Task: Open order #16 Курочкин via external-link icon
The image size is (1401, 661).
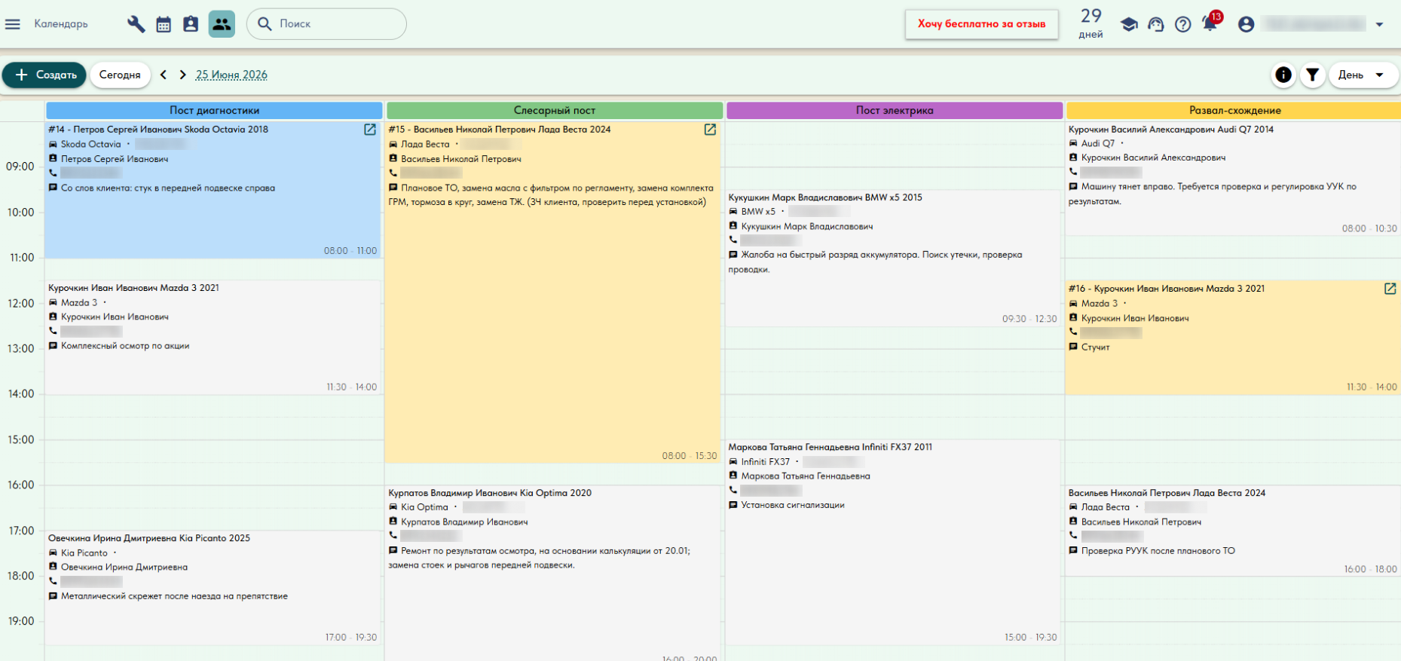Action: pos(1390,289)
